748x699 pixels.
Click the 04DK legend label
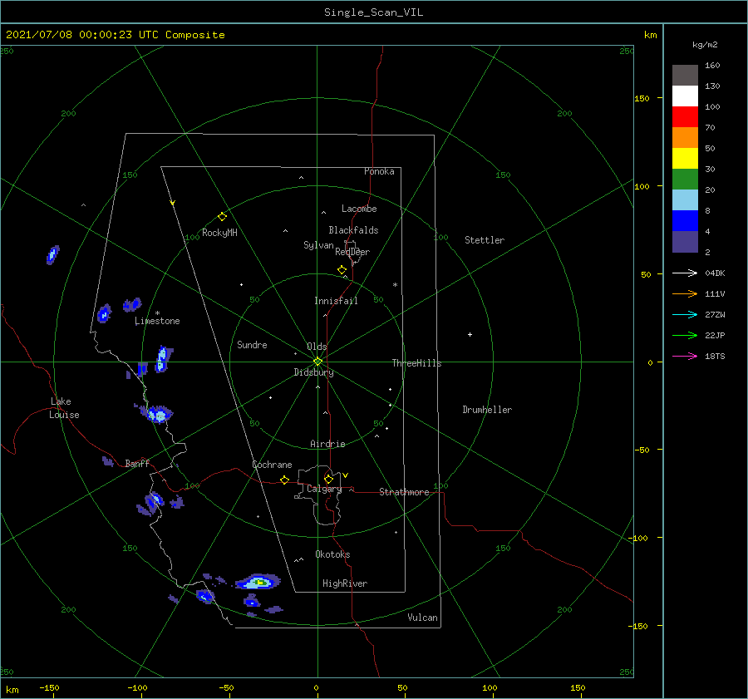click(x=715, y=273)
